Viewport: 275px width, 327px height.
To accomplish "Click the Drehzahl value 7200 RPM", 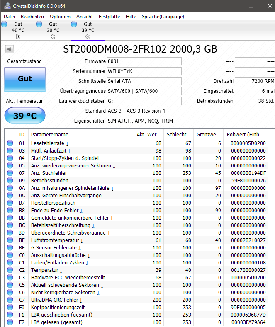I will click(255, 81).
